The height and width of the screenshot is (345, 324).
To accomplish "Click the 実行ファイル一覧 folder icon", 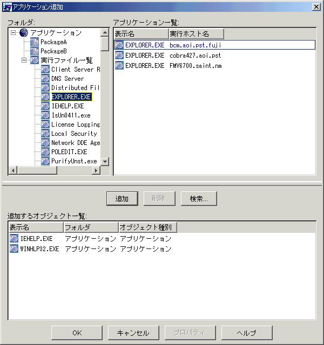I will [x=35, y=60].
